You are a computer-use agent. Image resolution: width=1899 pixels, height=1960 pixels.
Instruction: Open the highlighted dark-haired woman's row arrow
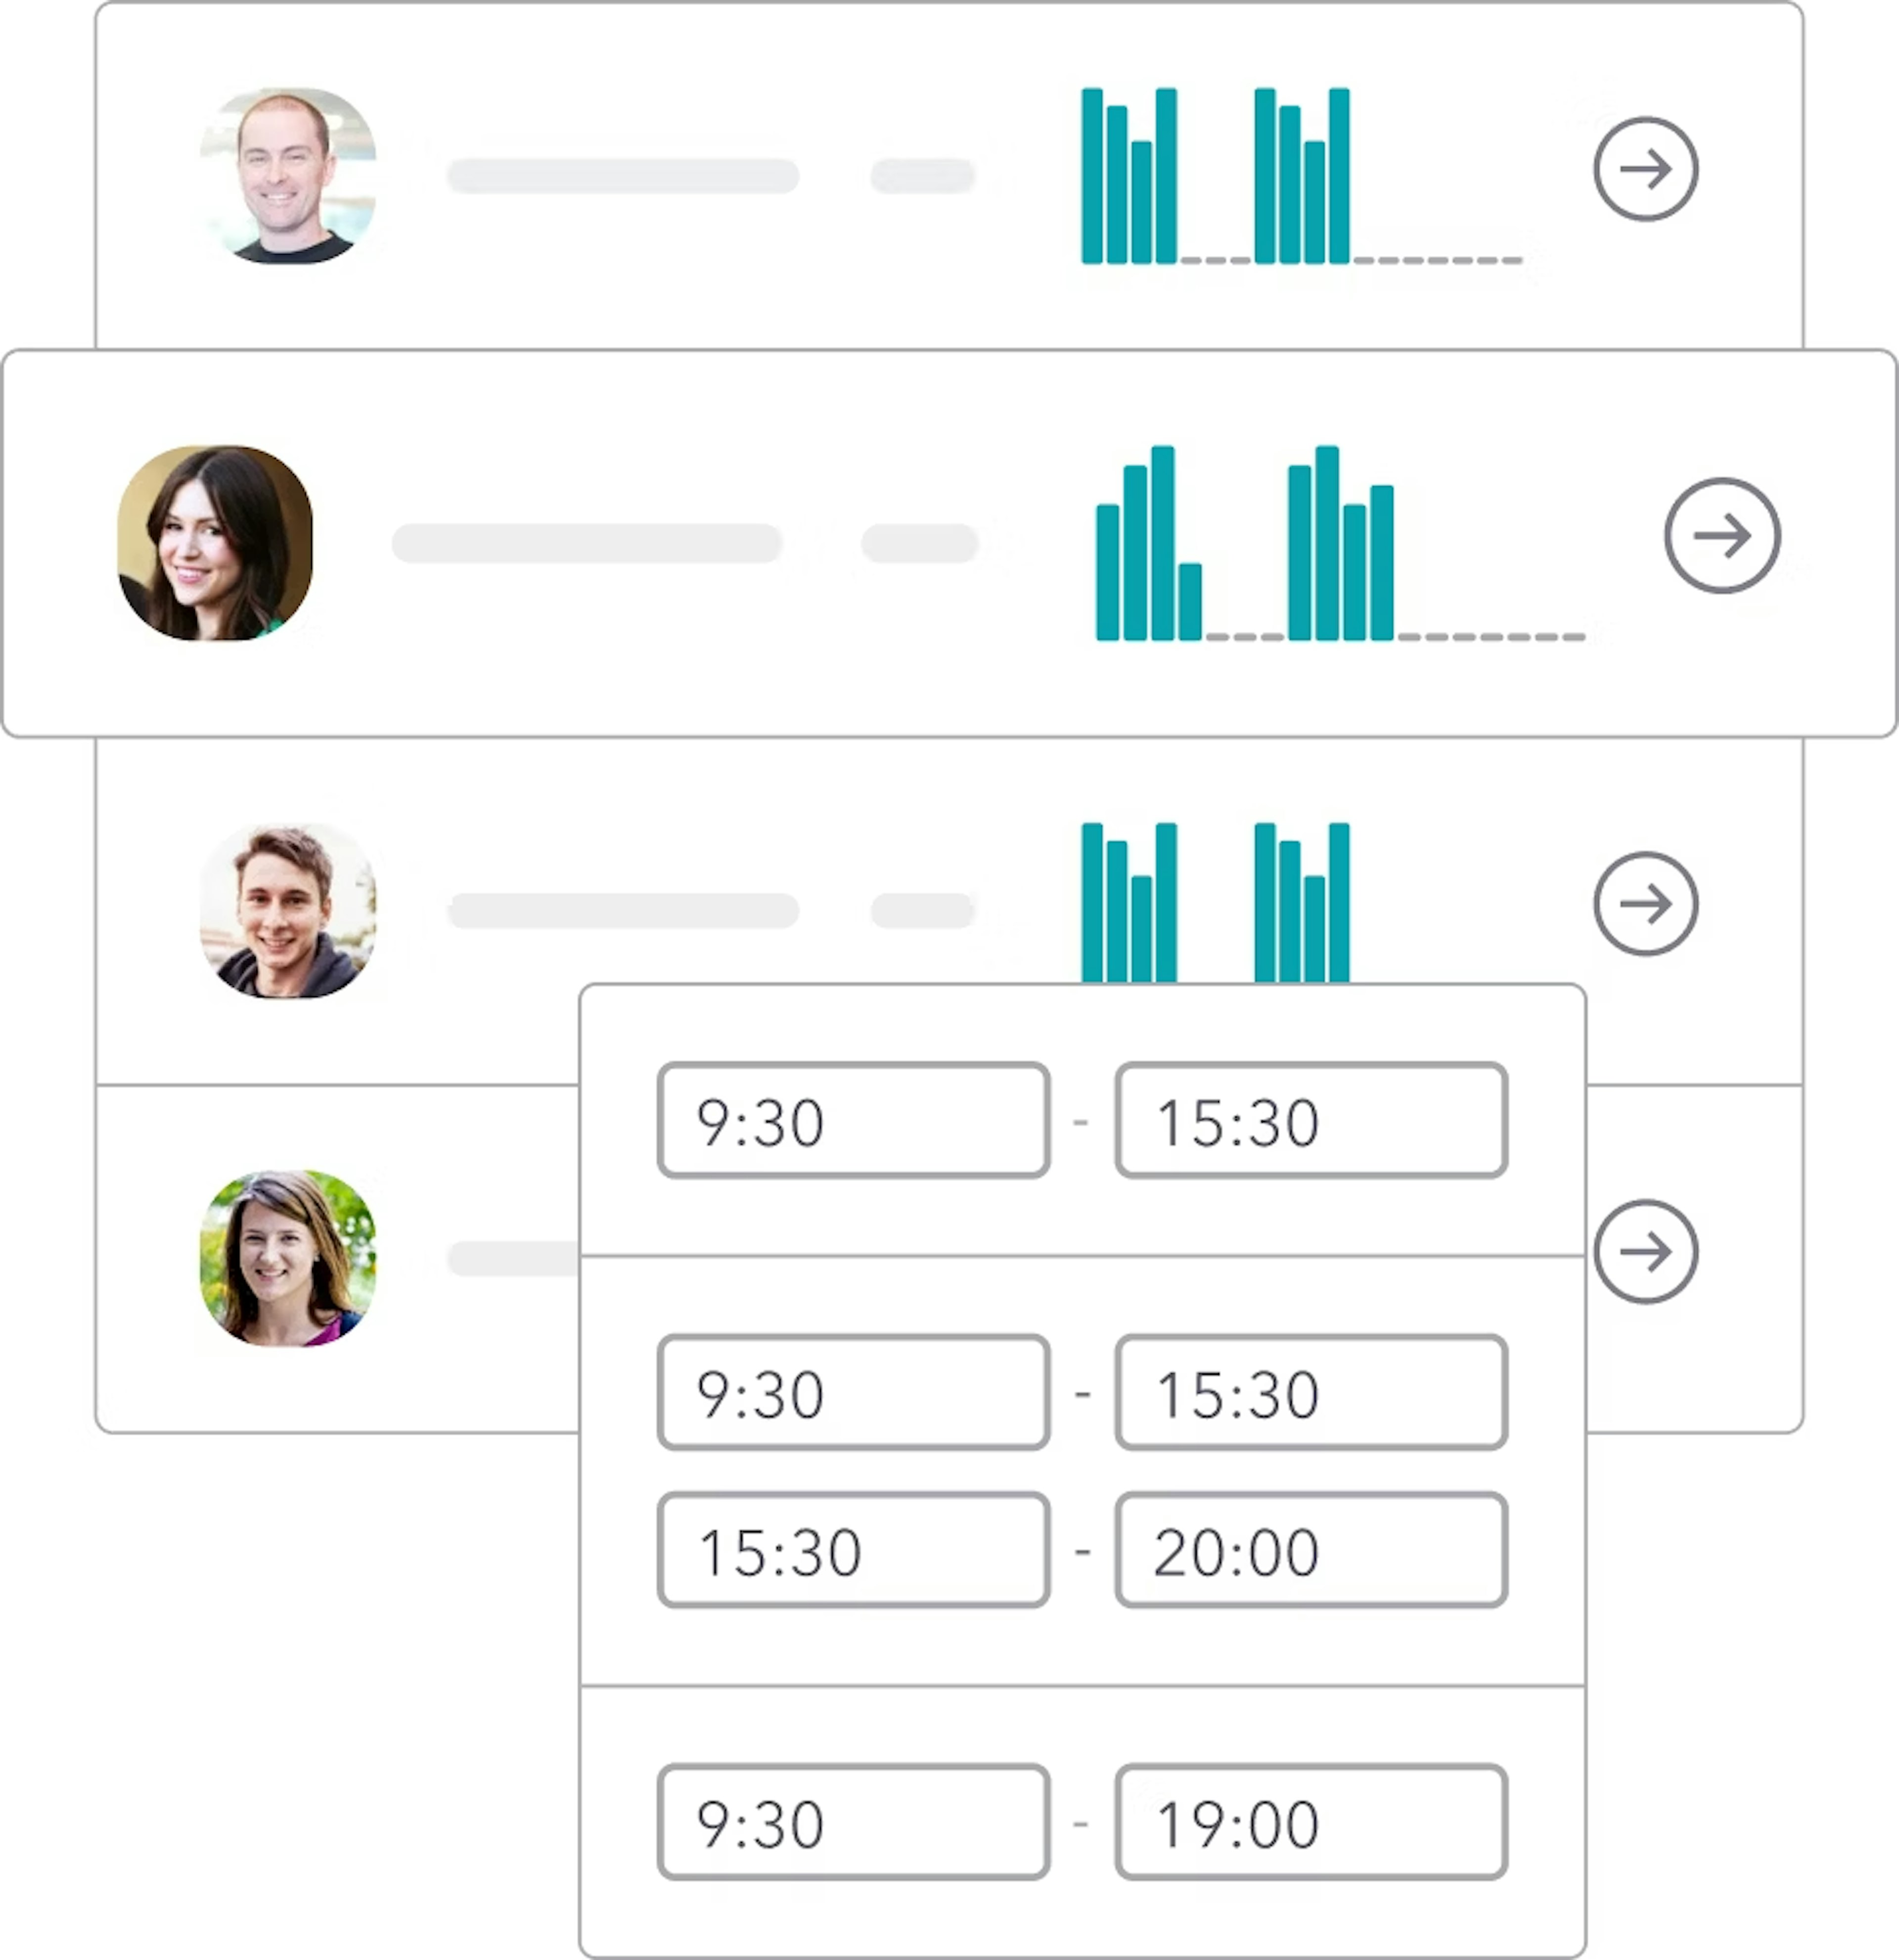(1721, 536)
